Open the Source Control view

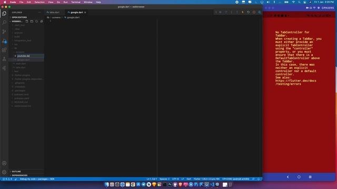[x=4, y=31]
